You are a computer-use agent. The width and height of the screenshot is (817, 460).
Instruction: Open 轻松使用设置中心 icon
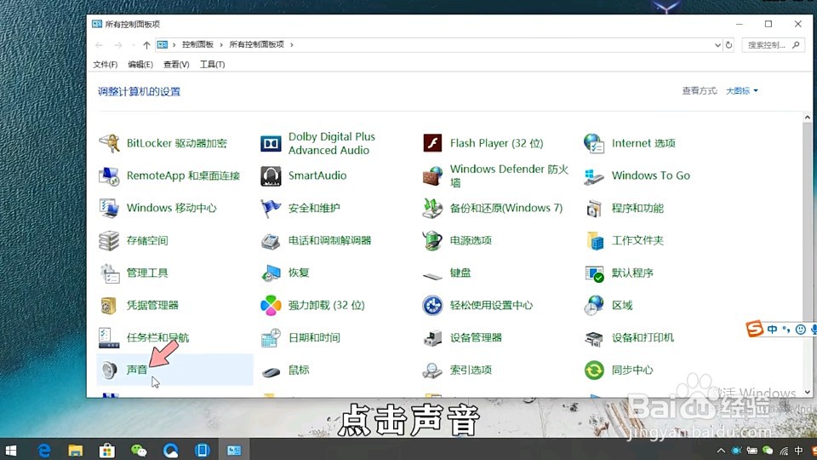(x=432, y=306)
